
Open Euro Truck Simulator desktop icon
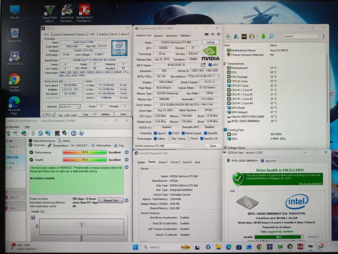coord(67,13)
